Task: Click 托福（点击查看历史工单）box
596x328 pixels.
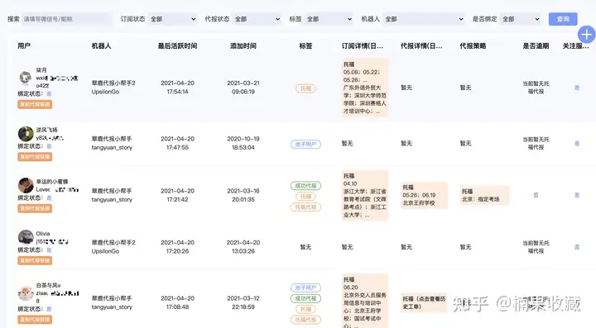Action: (x=424, y=302)
